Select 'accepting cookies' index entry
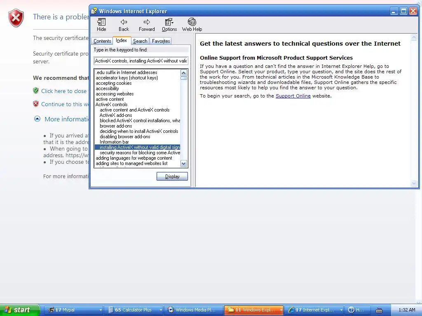 114,83
